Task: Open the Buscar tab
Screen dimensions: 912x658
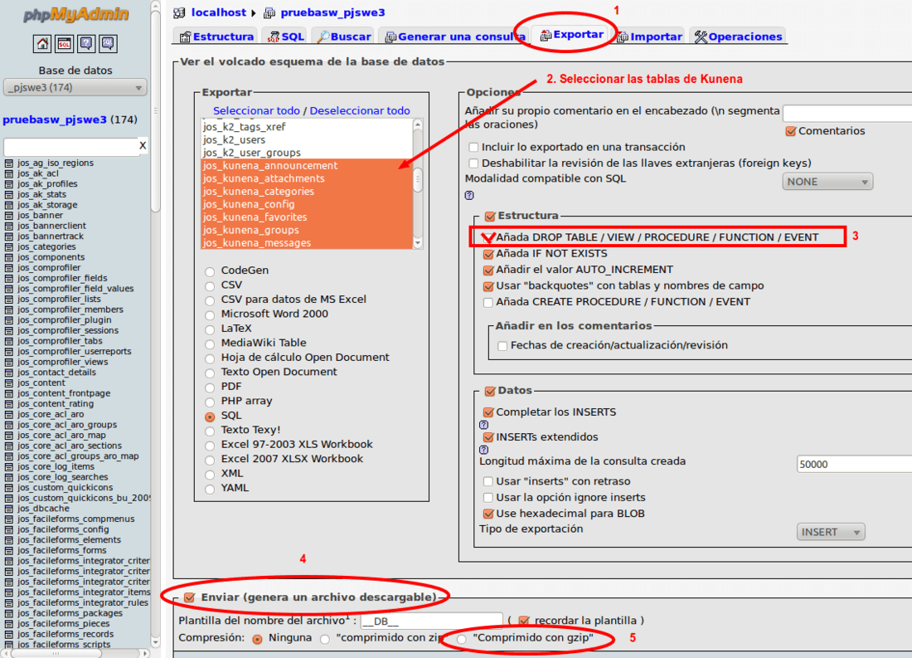Action: [344, 37]
